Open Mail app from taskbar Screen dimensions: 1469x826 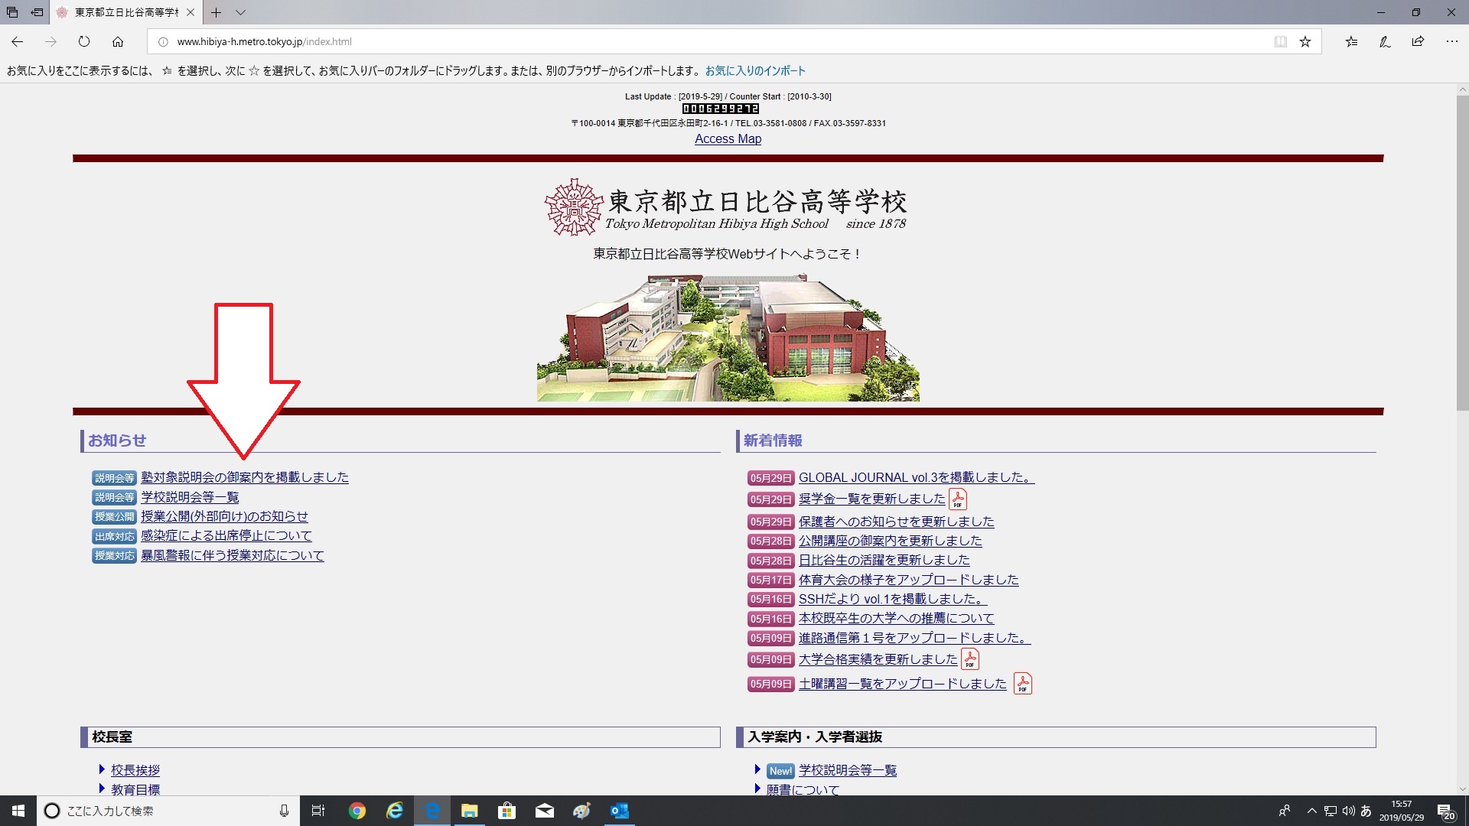(545, 811)
